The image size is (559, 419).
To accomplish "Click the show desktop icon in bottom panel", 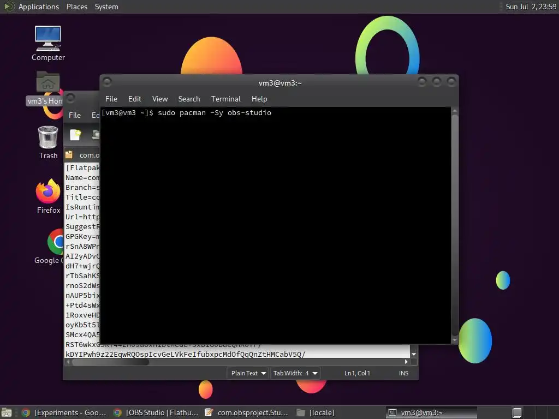I will pos(7,412).
